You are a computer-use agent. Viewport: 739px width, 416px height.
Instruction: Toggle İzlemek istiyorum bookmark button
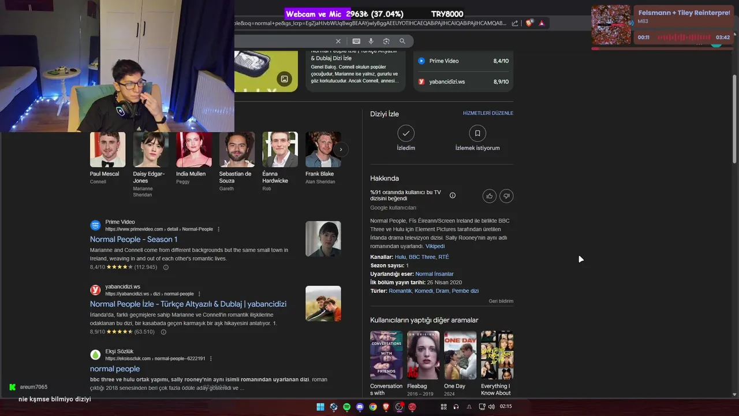tap(477, 133)
